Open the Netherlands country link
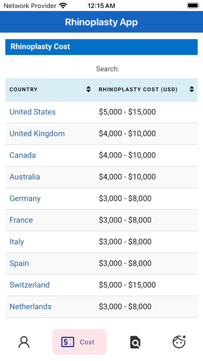The height and width of the screenshot is (361, 203). pyautogui.click(x=31, y=307)
